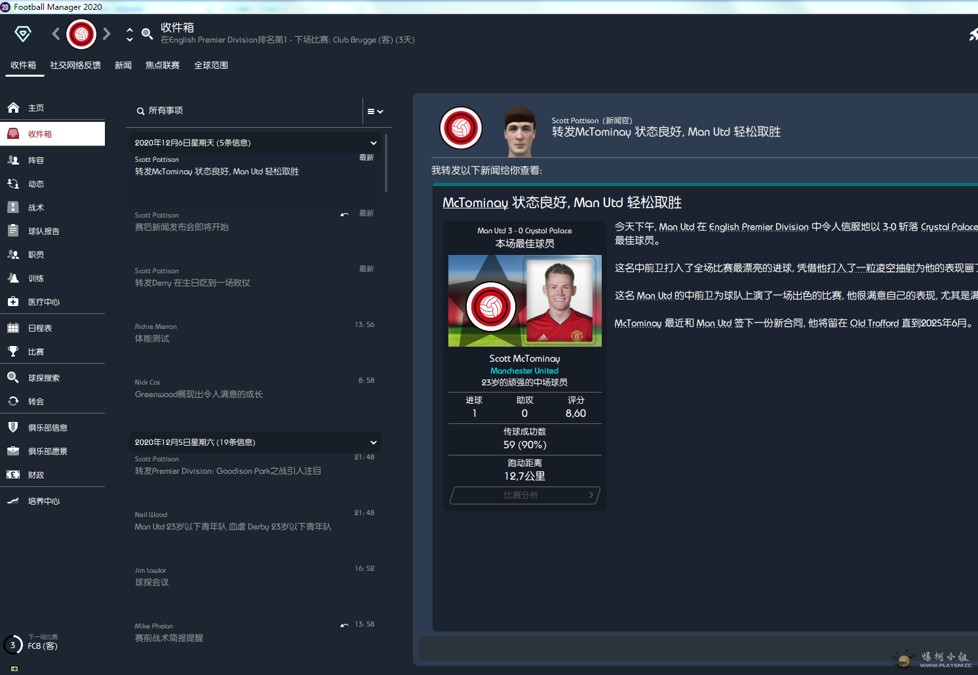Go back with the left arrow

tap(56, 33)
